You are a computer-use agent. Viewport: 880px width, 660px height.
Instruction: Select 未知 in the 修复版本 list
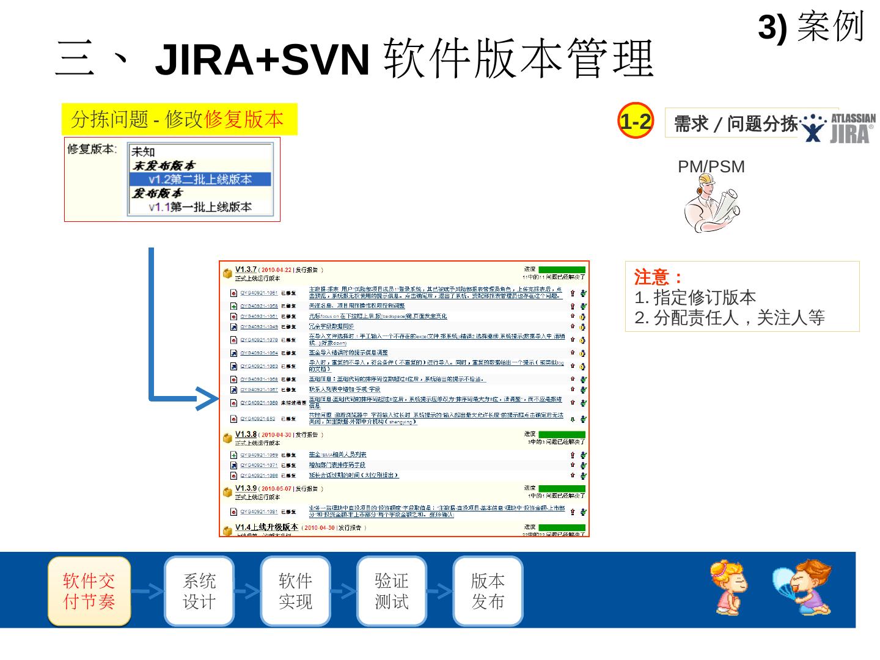point(200,152)
